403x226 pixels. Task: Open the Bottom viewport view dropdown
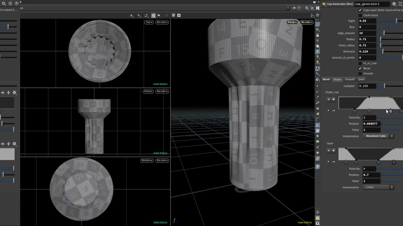[x=147, y=160]
